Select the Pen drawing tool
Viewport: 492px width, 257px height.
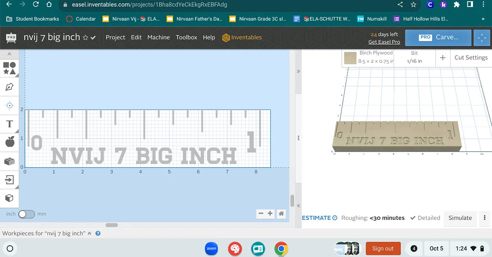pos(9,86)
